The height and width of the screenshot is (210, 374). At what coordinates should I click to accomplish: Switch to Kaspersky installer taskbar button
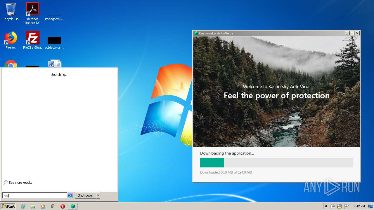tap(72, 206)
